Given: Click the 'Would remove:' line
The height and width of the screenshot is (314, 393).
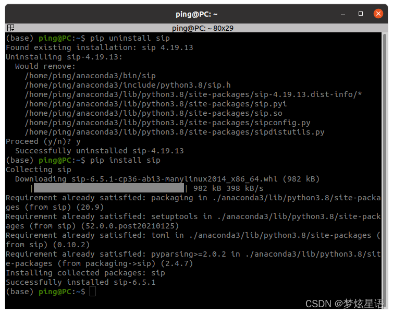Looking at the screenshot, I should (x=45, y=66).
